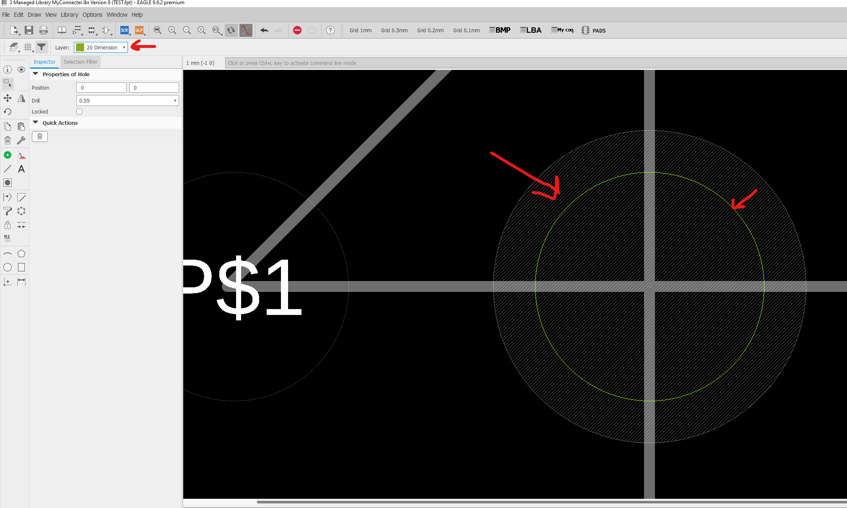Select the Rotate tool
This screenshot has width=847, height=508.
(8, 112)
